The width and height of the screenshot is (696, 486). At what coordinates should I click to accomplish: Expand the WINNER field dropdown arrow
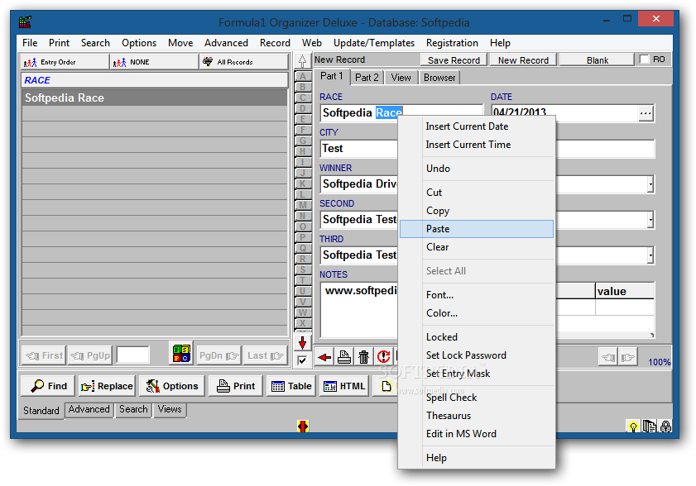(650, 184)
